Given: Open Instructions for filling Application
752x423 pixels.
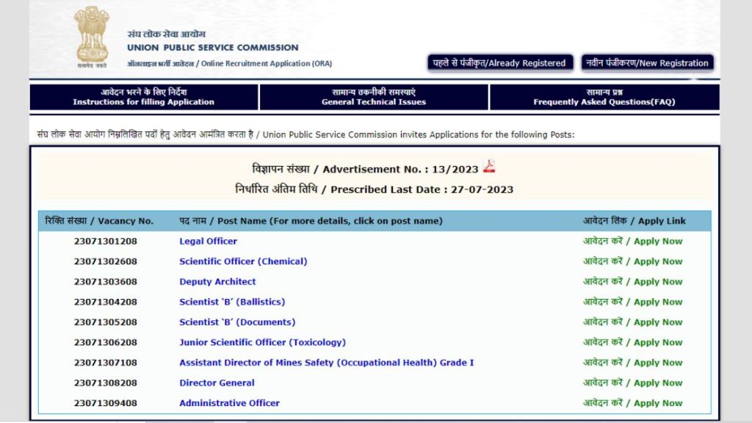Looking at the screenshot, I should 144,97.
